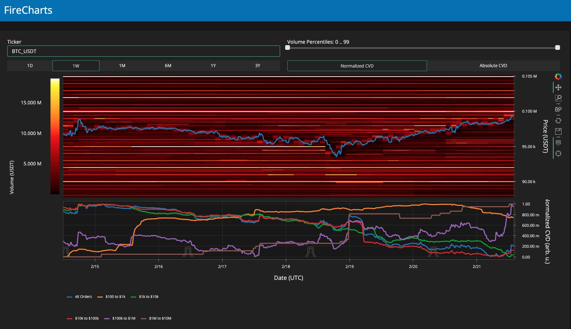Click the Save plot icon

[558, 131]
